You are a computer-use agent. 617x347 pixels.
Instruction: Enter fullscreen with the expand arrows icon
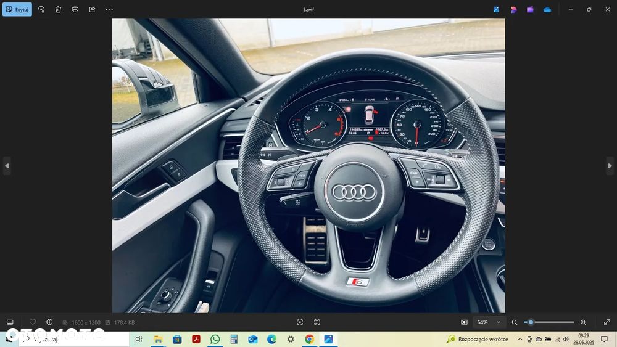pos(607,322)
